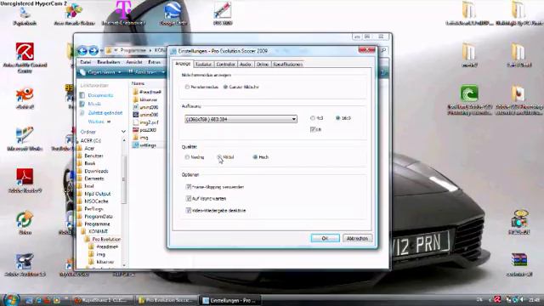
Task: Open the Datei menu in Explorer
Action: tap(85, 62)
